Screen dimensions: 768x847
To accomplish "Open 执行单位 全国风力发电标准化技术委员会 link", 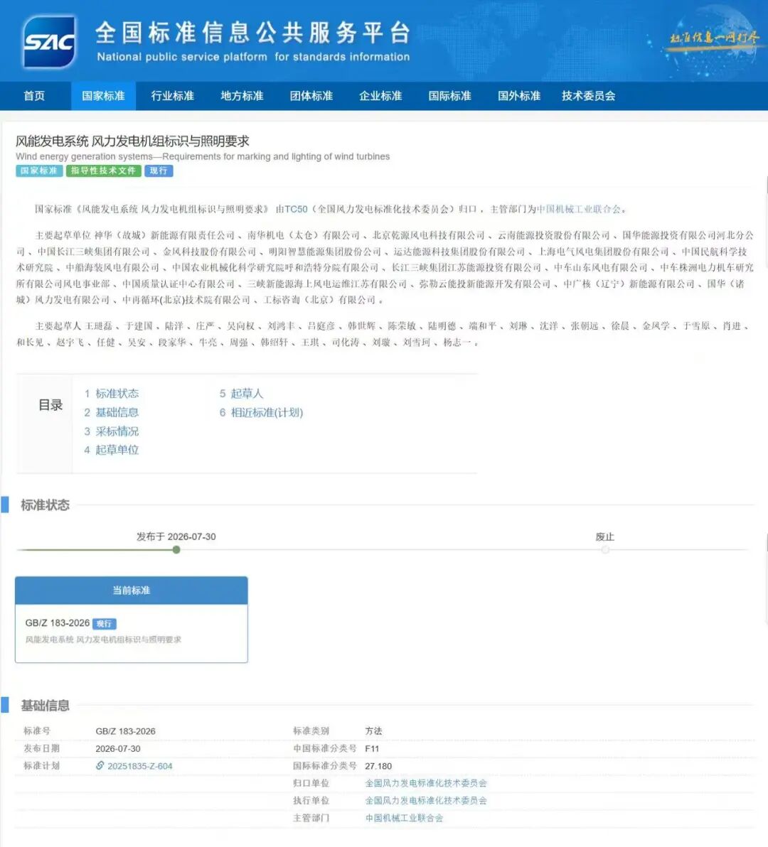I will [426, 801].
